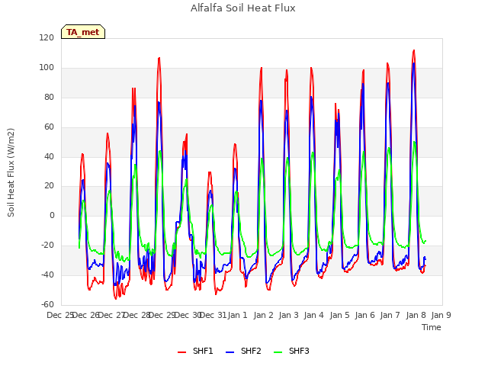Click the Jan 8 x-axis tick label
Viewport: 488px width, 366px height.
(x=416, y=315)
